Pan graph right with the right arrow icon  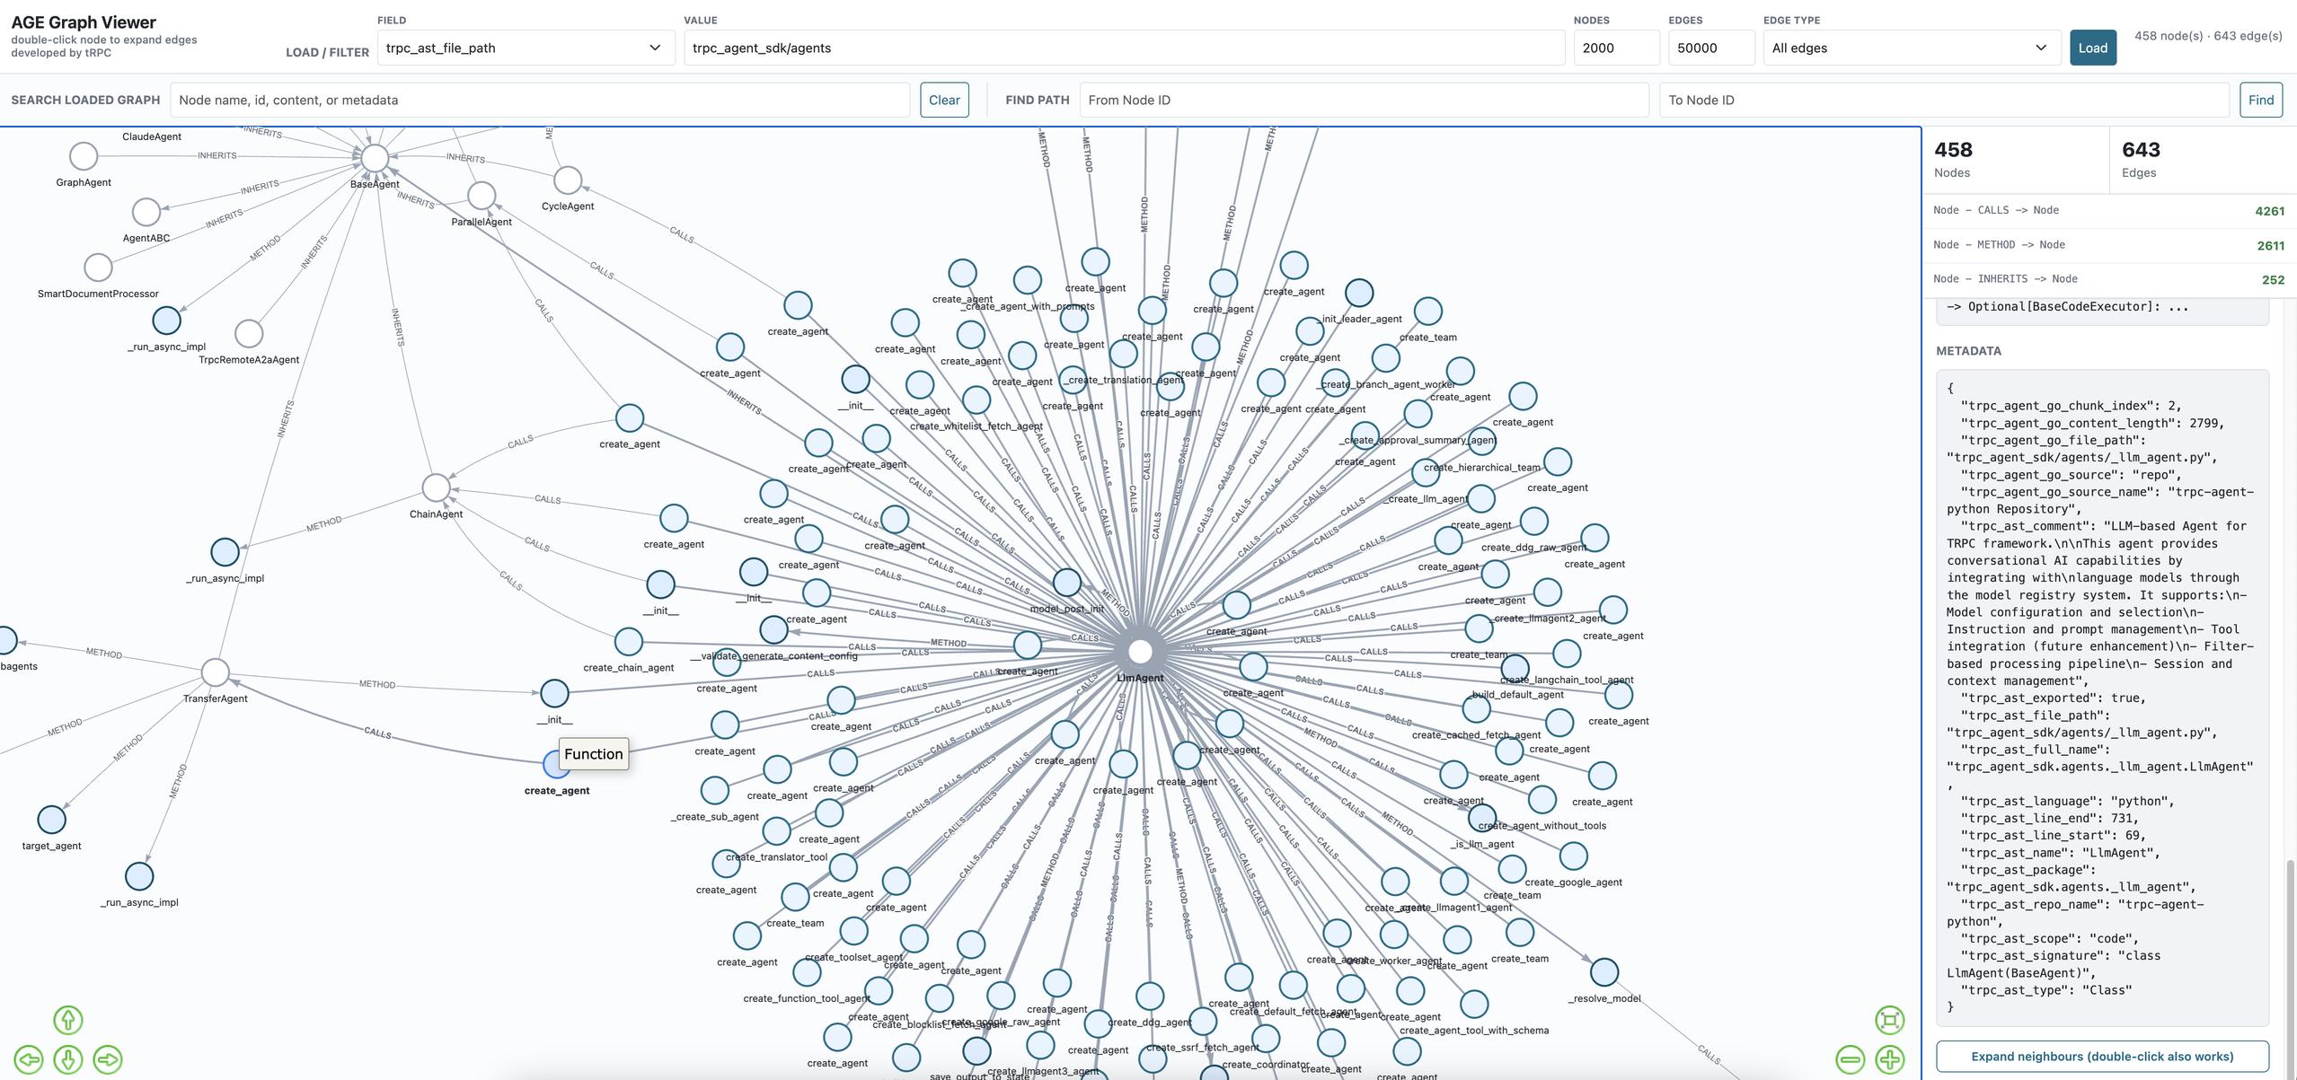108,1059
